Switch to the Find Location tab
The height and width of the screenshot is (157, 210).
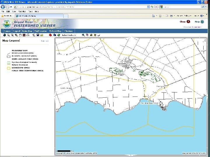click(x=41, y=31)
